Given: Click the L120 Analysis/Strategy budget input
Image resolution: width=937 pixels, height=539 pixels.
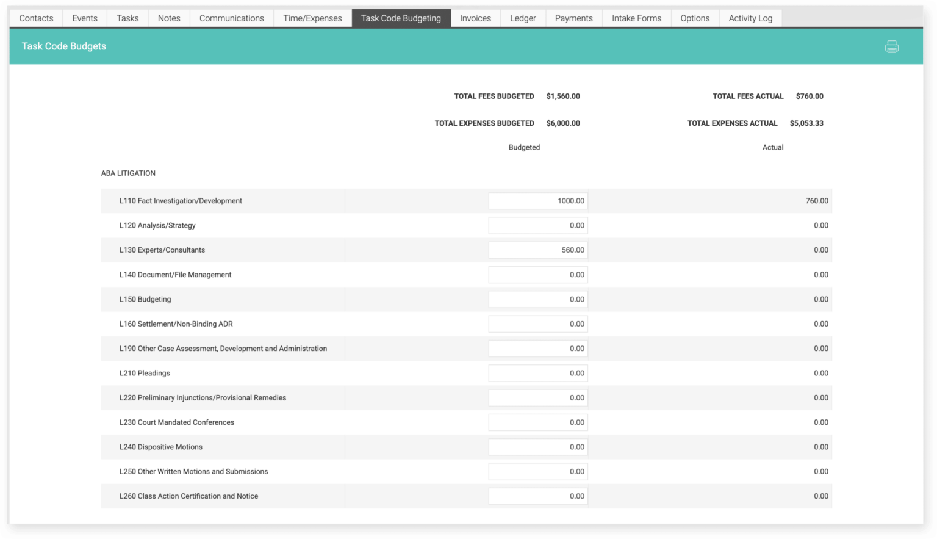Looking at the screenshot, I should [537, 225].
